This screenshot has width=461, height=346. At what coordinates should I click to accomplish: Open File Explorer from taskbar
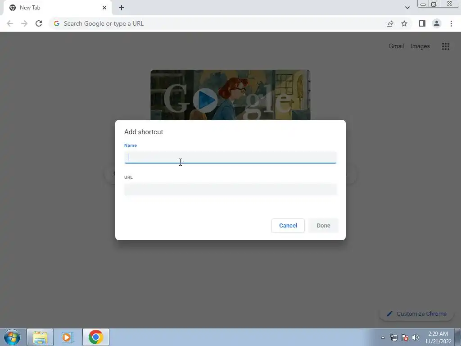coord(40,337)
